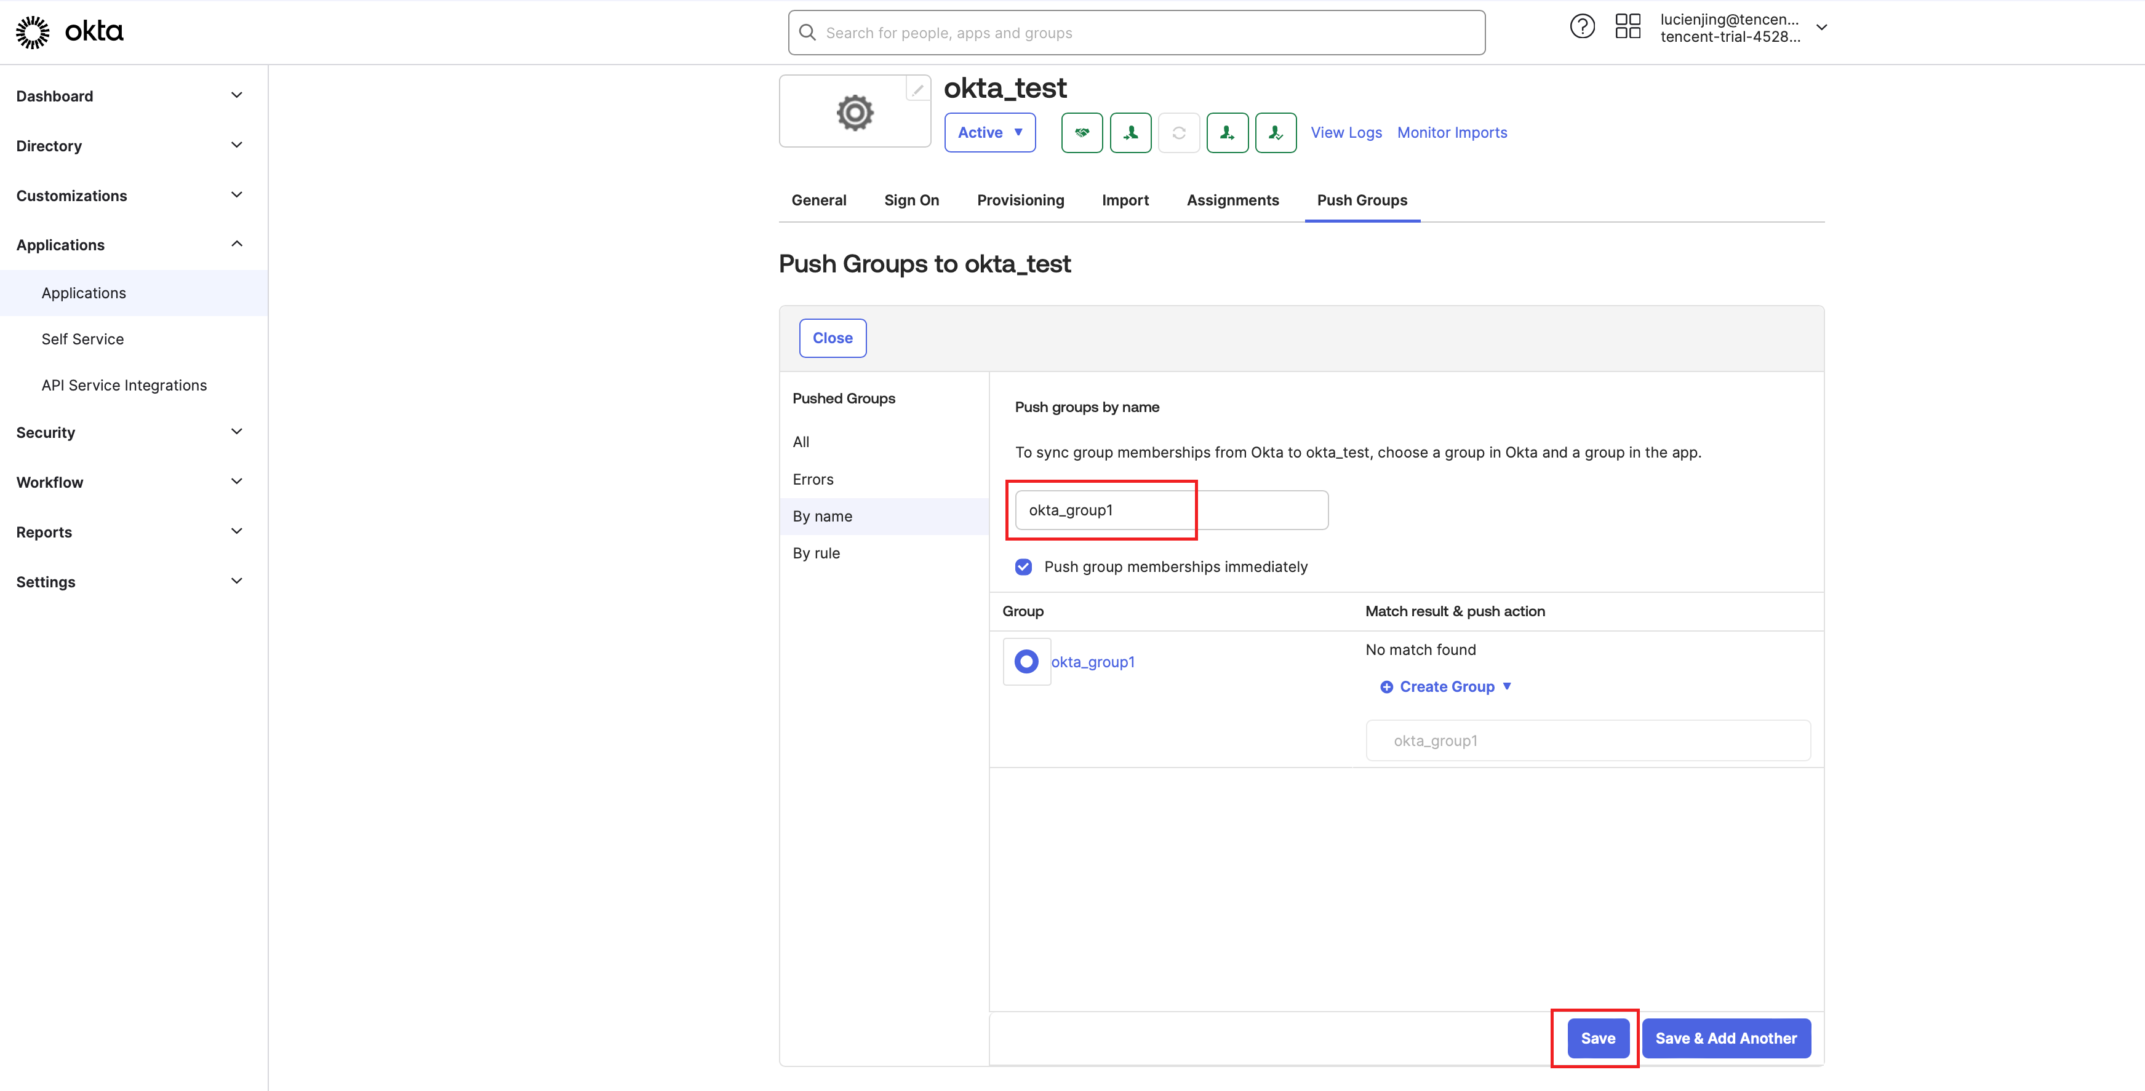
Task: Select the okta_group1 radio button
Action: coord(1026,662)
